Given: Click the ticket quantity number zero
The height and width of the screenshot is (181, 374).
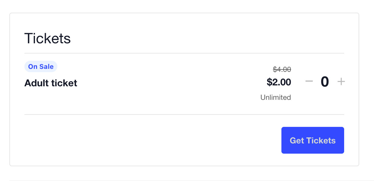Looking at the screenshot, I should pos(325,81).
